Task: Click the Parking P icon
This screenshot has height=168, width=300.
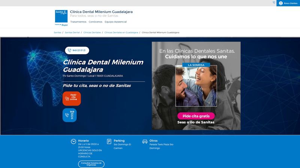Action: (x=109, y=141)
